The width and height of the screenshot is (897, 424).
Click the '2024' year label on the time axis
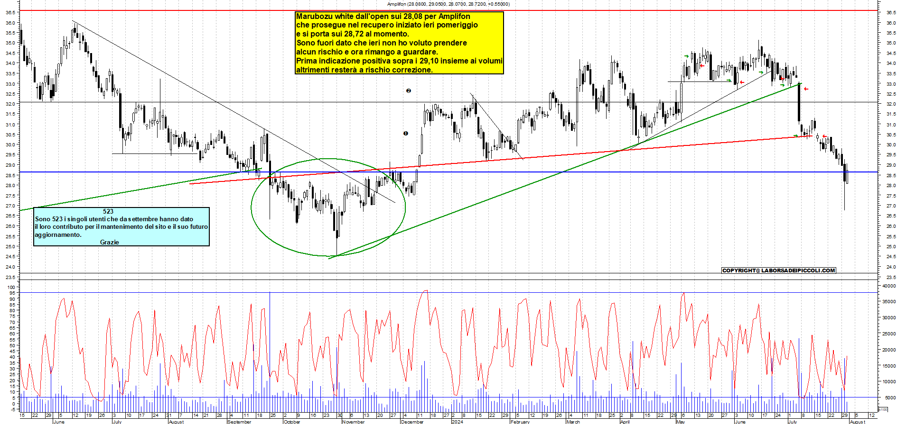458,422
